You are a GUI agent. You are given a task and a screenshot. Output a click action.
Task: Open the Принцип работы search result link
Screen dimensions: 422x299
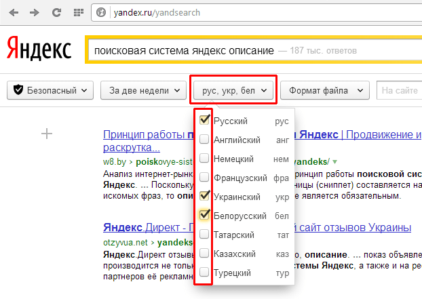pyautogui.click(x=148, y=134)
